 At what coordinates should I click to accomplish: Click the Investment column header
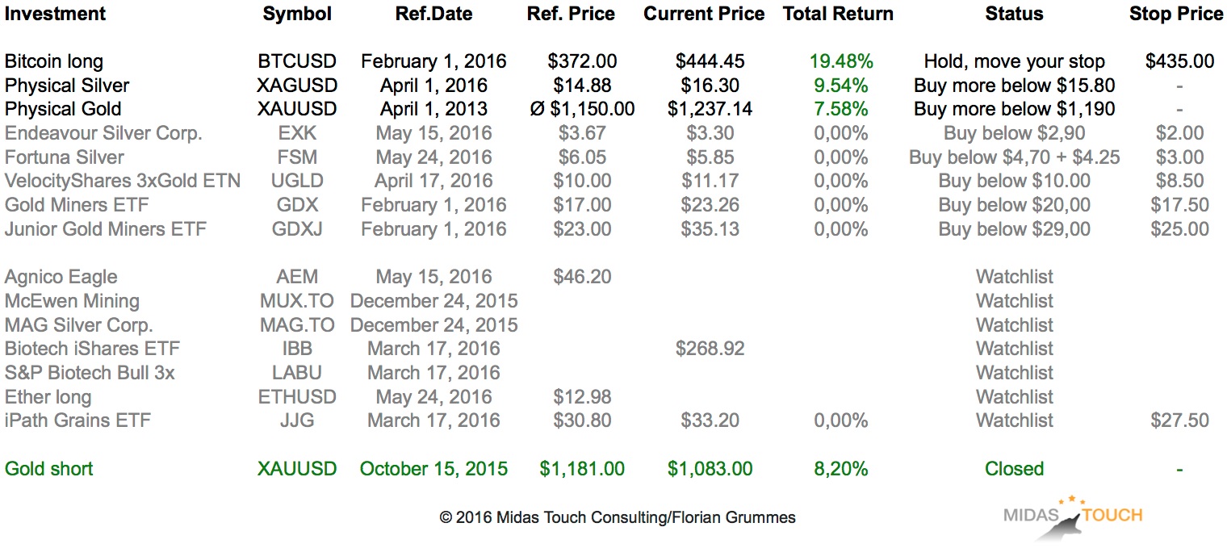[x=55, y=14]
